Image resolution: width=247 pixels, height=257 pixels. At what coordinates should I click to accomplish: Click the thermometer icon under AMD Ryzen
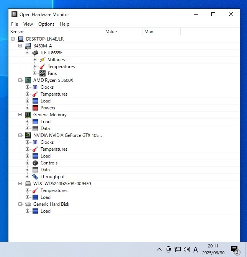tap(35, 94)
